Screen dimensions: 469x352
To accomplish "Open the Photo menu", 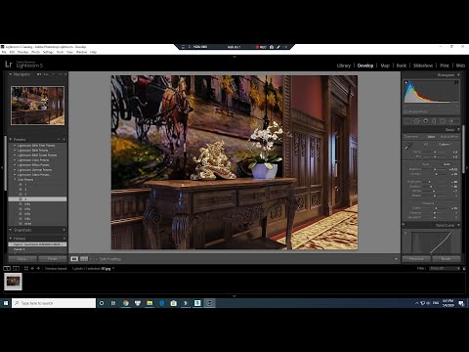I will [x=35, y=52].
